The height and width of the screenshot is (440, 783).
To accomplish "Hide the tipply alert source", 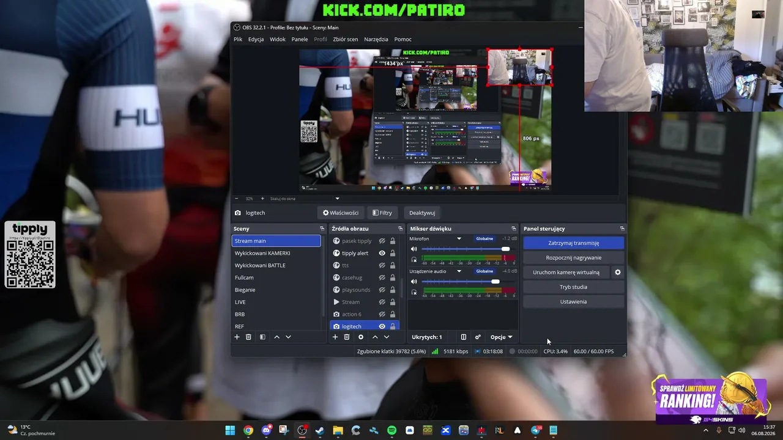I will point(382,253).
